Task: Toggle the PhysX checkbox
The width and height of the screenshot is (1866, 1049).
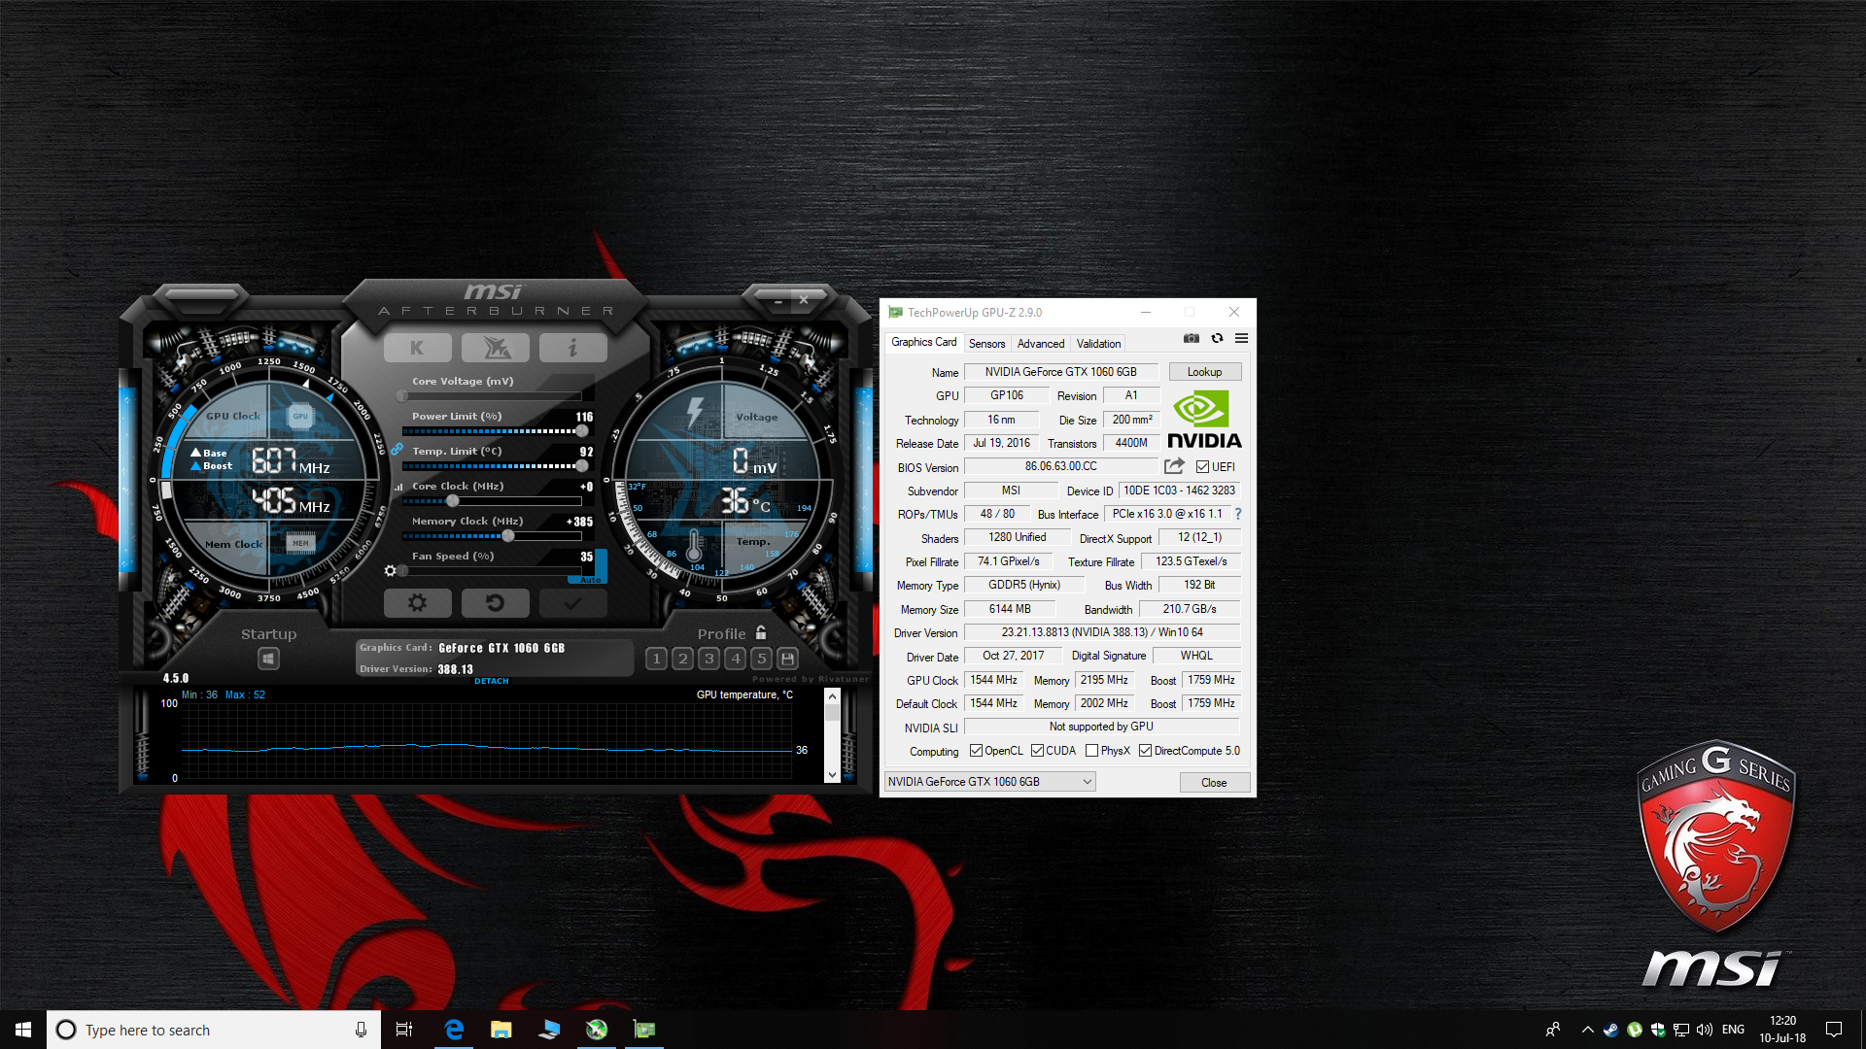Action: pyautogui.click(x=1091, y=751)
